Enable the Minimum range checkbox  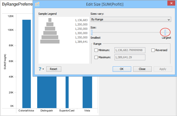[96, 50]
